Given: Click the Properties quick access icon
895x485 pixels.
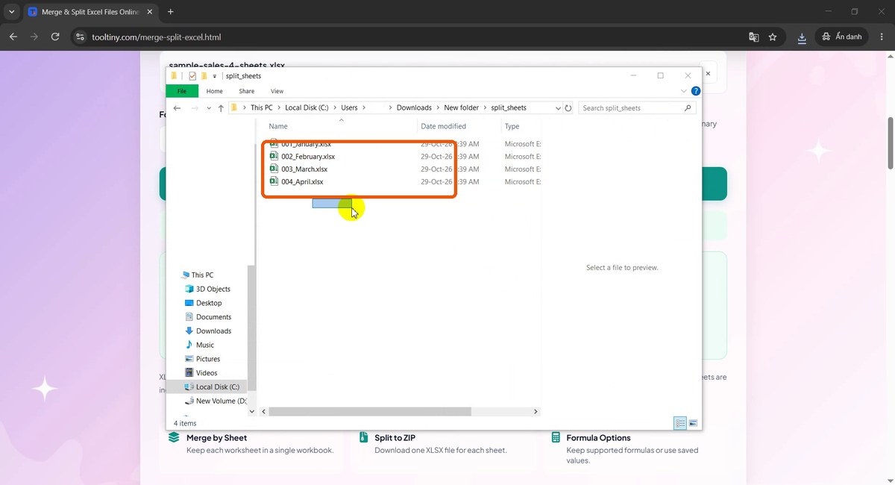Looking at the screenshot, I should pyautogui.click(x=192, y=76).
